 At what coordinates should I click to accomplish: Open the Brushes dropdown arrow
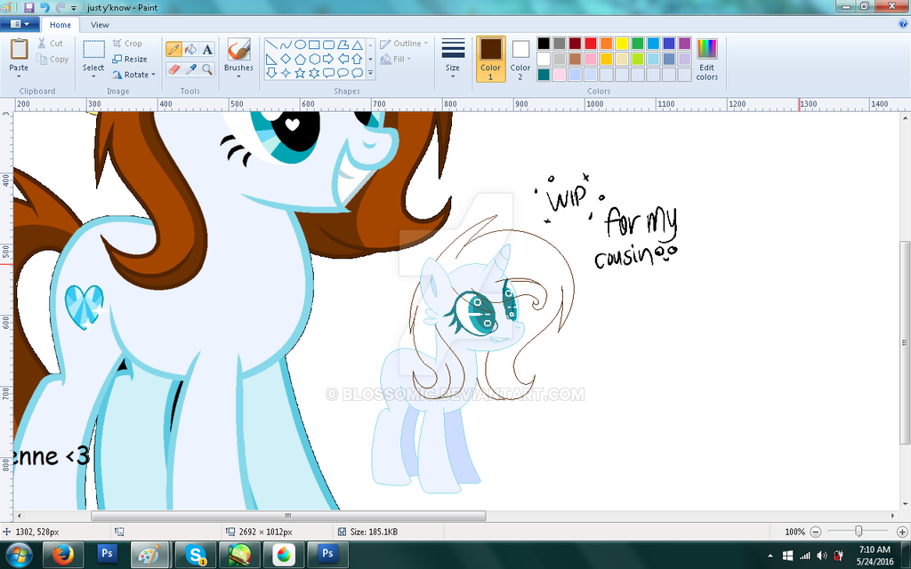238,76
